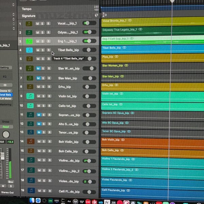Toggle Celli track 19 on/off switch

pyautogui.click(x=89, y=192)
